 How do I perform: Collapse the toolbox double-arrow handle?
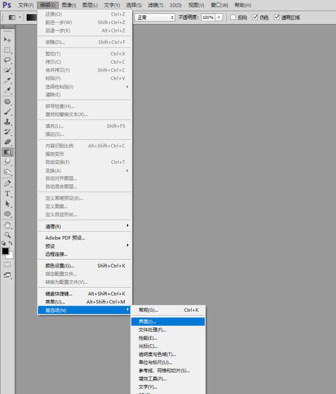pos(3,26)
